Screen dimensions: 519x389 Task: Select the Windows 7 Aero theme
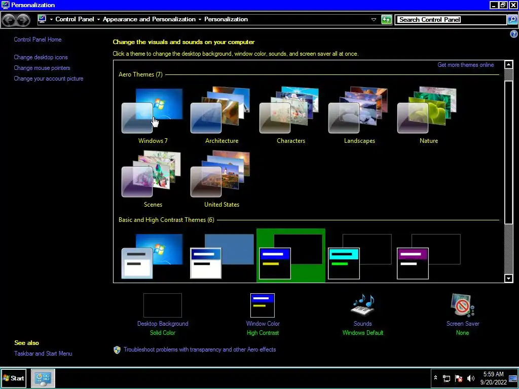point(152,115)
